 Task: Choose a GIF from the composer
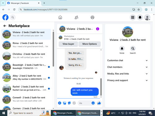coord(74,103)
